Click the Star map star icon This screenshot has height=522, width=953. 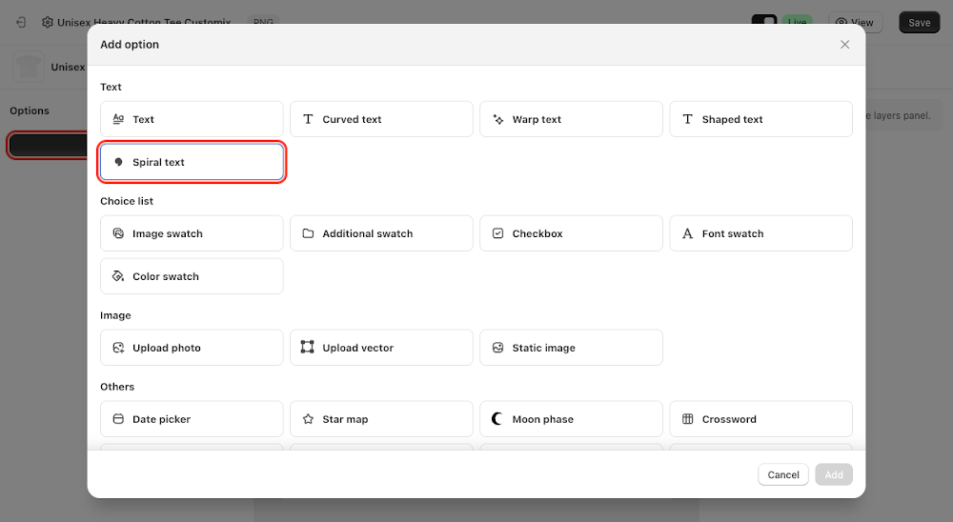click(308, 419)
